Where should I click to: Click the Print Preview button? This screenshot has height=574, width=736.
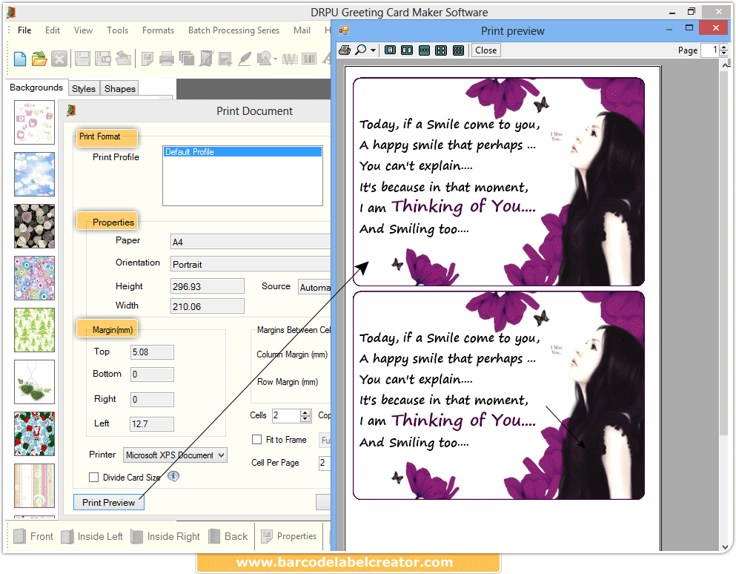[x=108, y=502]
